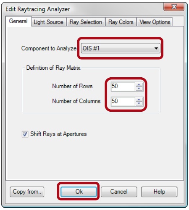Confirm settings with the Ok button

pos(79,192)
